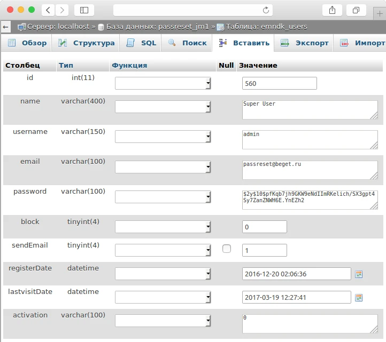Open function dropdown for registerDate column
The width and height of the screenshot is (386, 342).
point(163,274)
